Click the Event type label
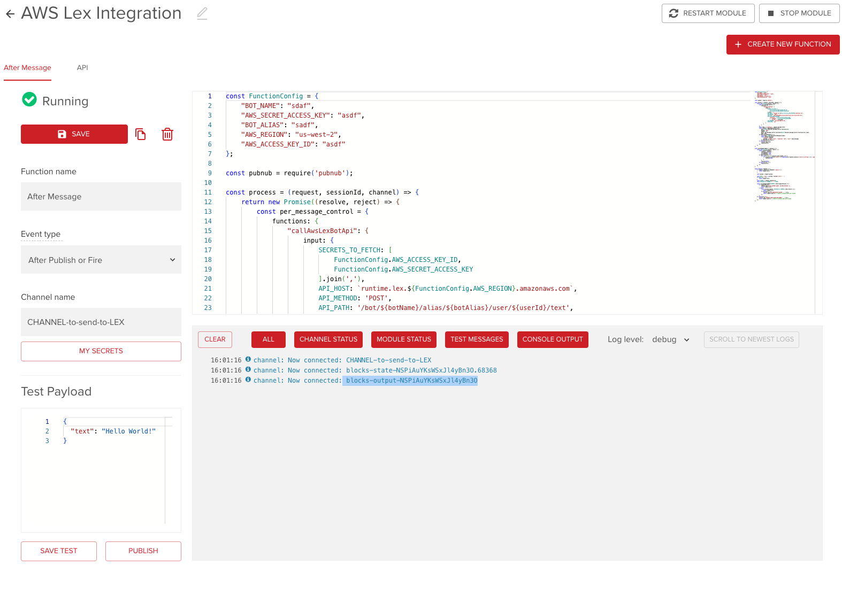Viewport: 842px width, 597px height. point(41,234)
